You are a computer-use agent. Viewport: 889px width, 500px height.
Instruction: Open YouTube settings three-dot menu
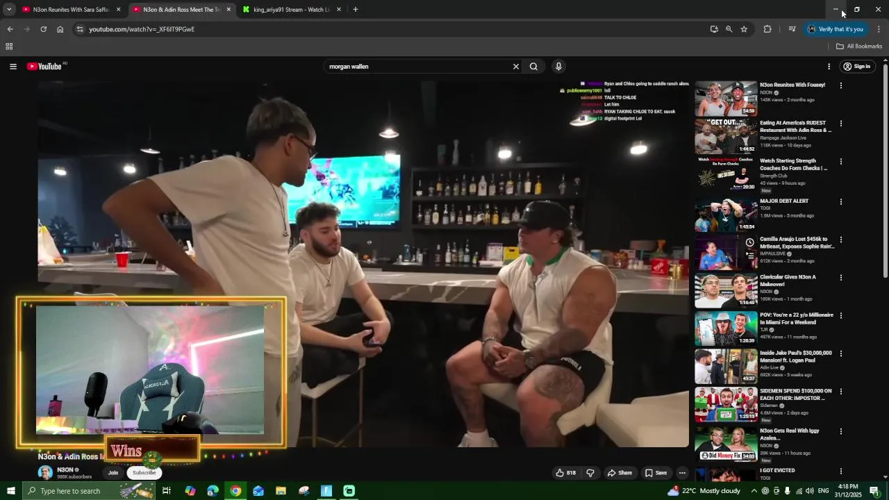(x=829, y=67)
